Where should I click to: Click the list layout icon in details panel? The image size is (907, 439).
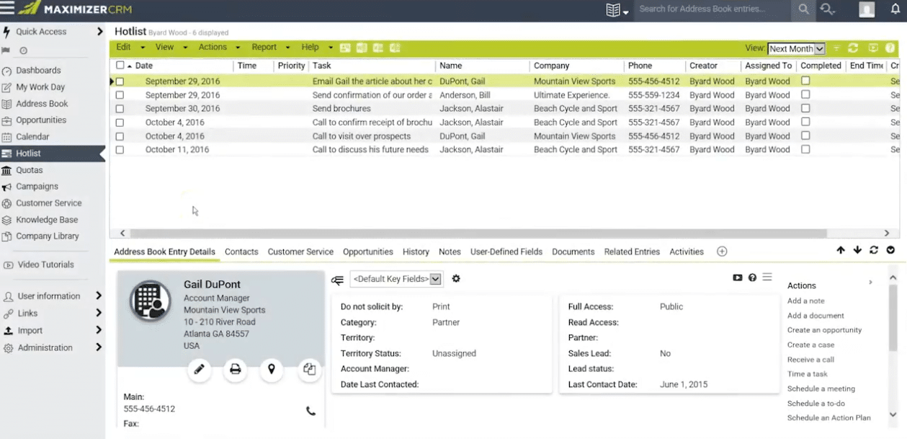coord(767,277)
